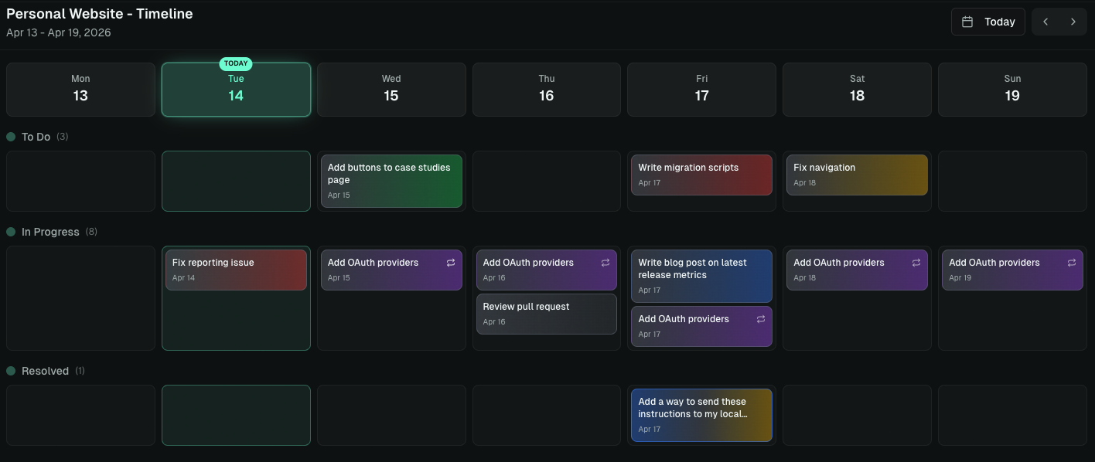Click the repeat icon on the Apr 17 OAuth card
This screenshot has height=462, width=1095.
tap(761, 318)
